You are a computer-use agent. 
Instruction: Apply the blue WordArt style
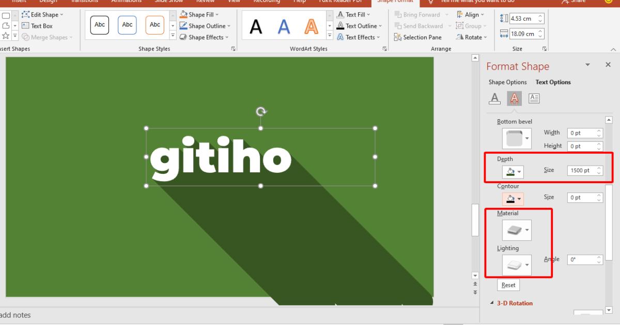tap(283, 26)
